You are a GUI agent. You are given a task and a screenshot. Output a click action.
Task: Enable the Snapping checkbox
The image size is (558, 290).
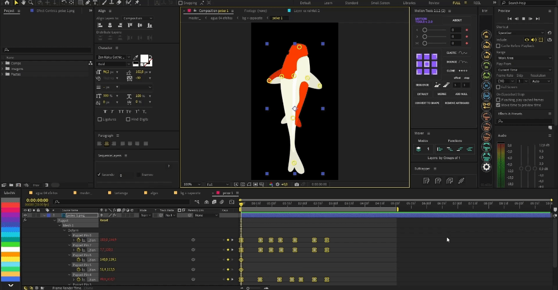tap(179, 3)
